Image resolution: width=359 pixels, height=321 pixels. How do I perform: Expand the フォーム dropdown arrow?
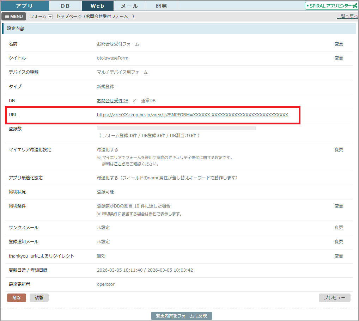(50, 17)
